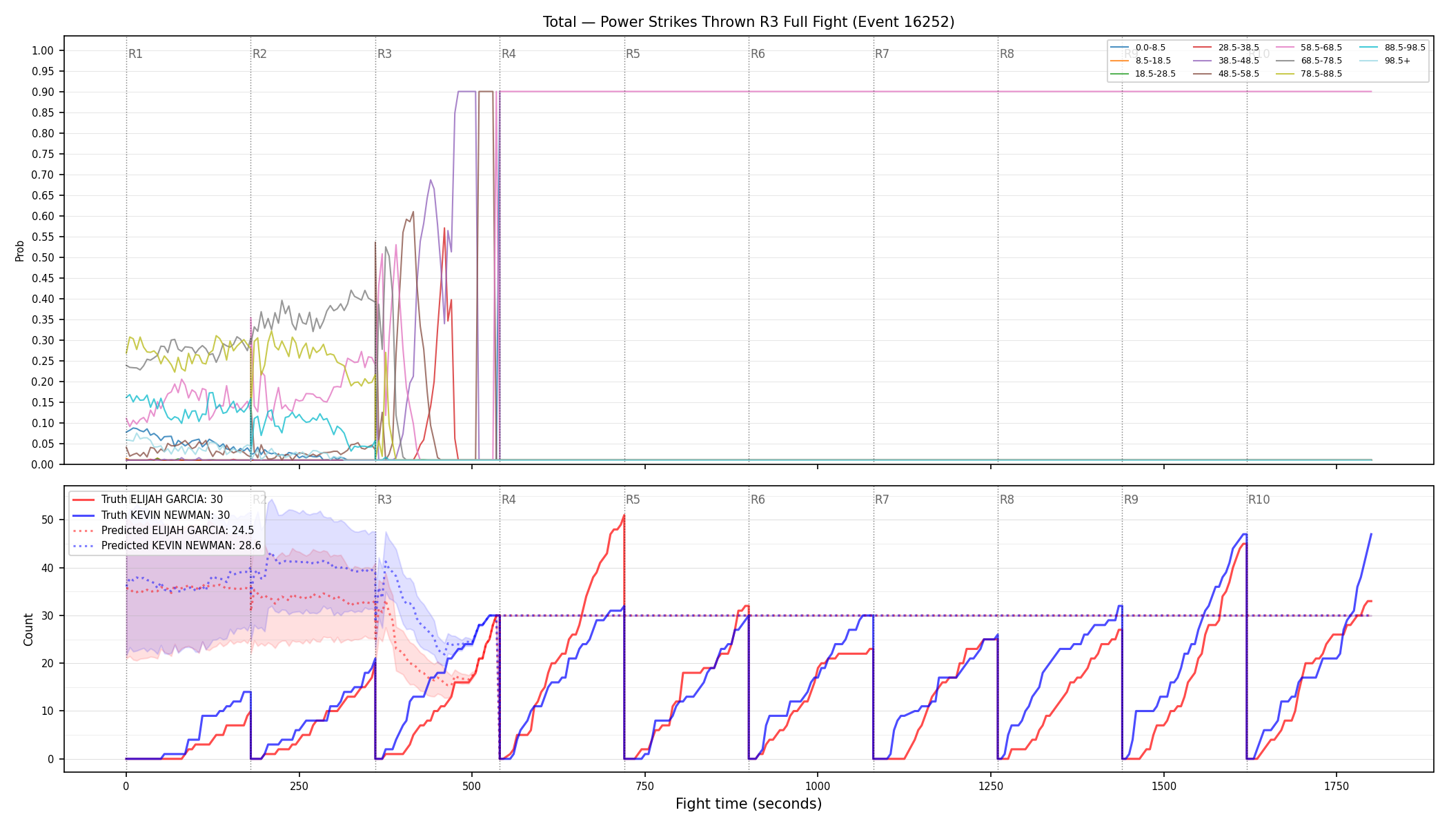Click the 0.0-8.5 legend entry
Screen dimensions: 1449x828
coord(1138,48)
